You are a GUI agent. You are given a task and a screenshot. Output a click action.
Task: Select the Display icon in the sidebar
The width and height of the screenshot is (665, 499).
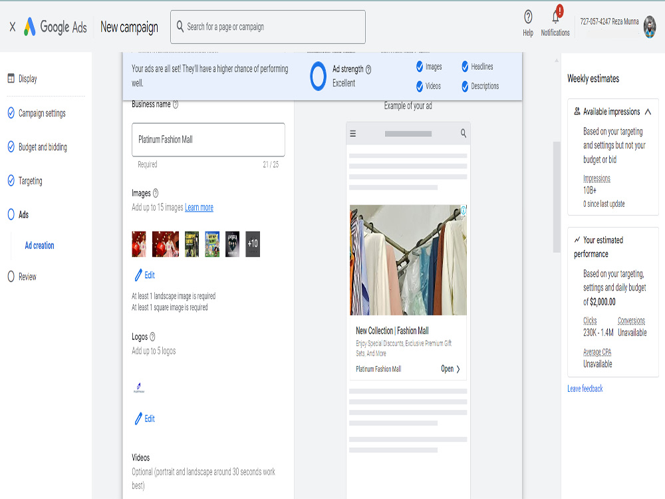pos(11,78)
